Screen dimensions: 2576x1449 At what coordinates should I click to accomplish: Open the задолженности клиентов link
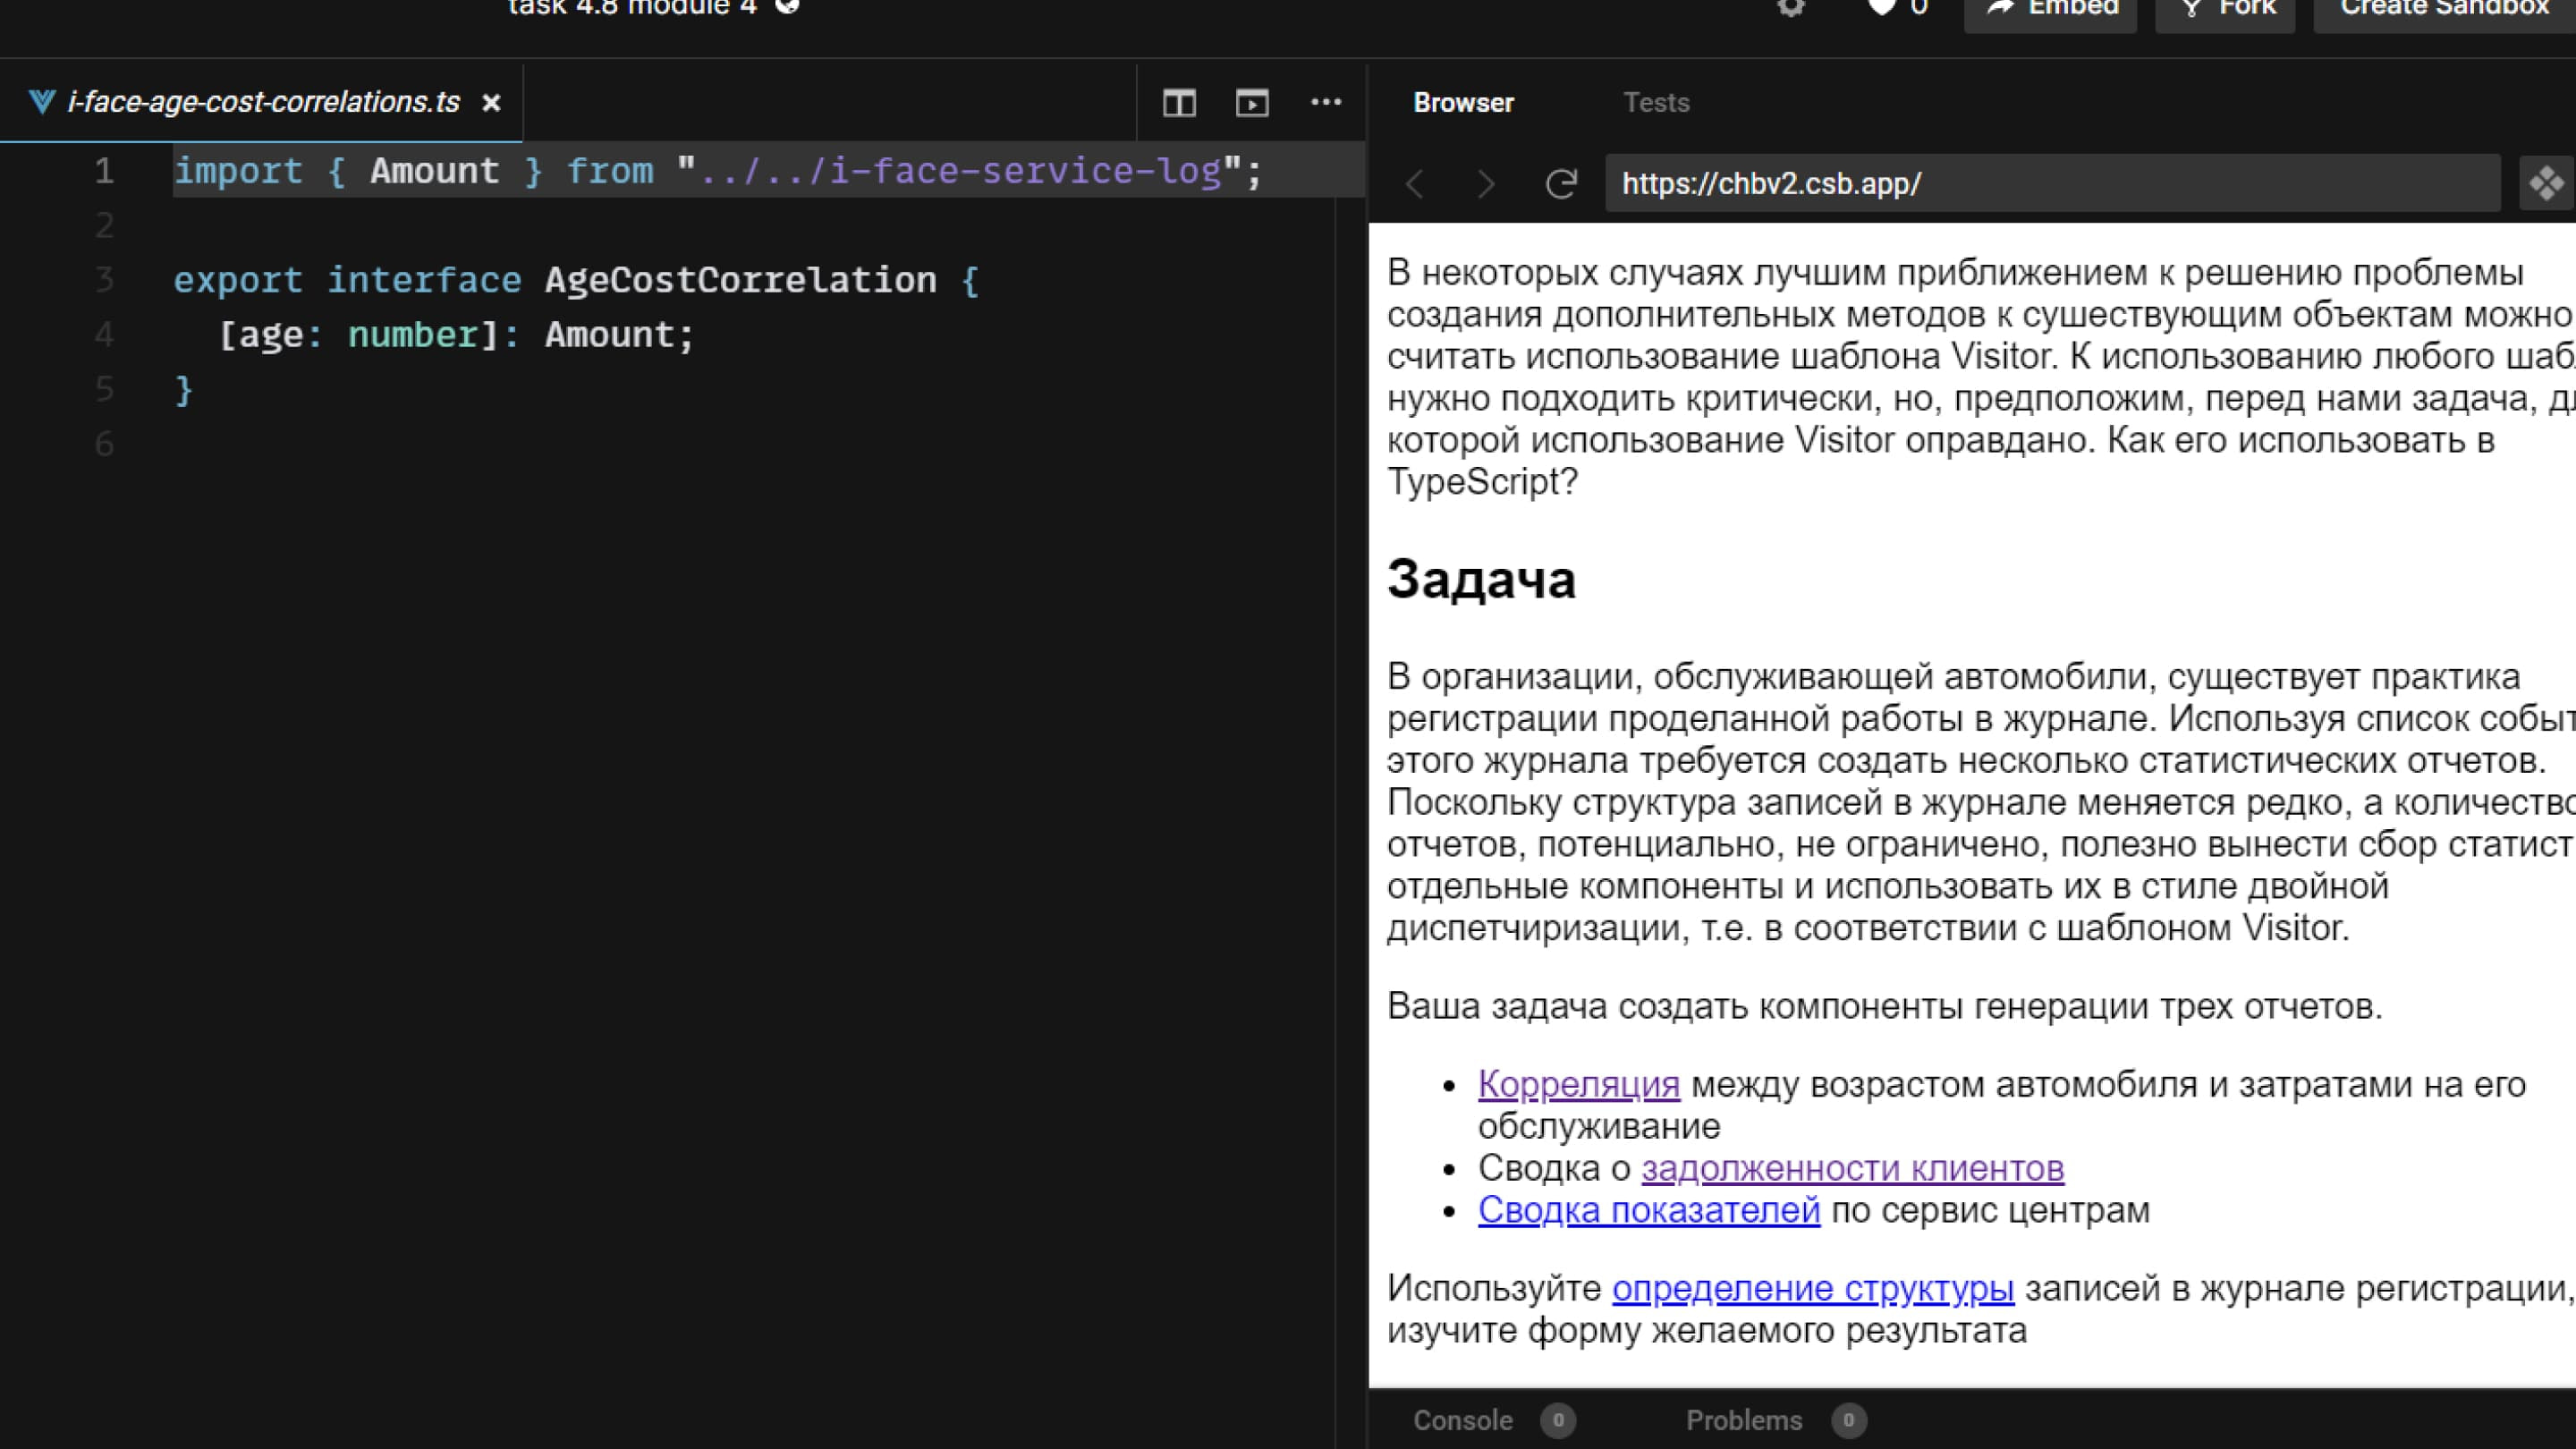pos(1852,1168)
